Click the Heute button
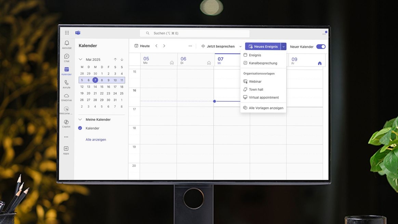The height and width of the screenshot is (224, 398). (x=142, y=46)
